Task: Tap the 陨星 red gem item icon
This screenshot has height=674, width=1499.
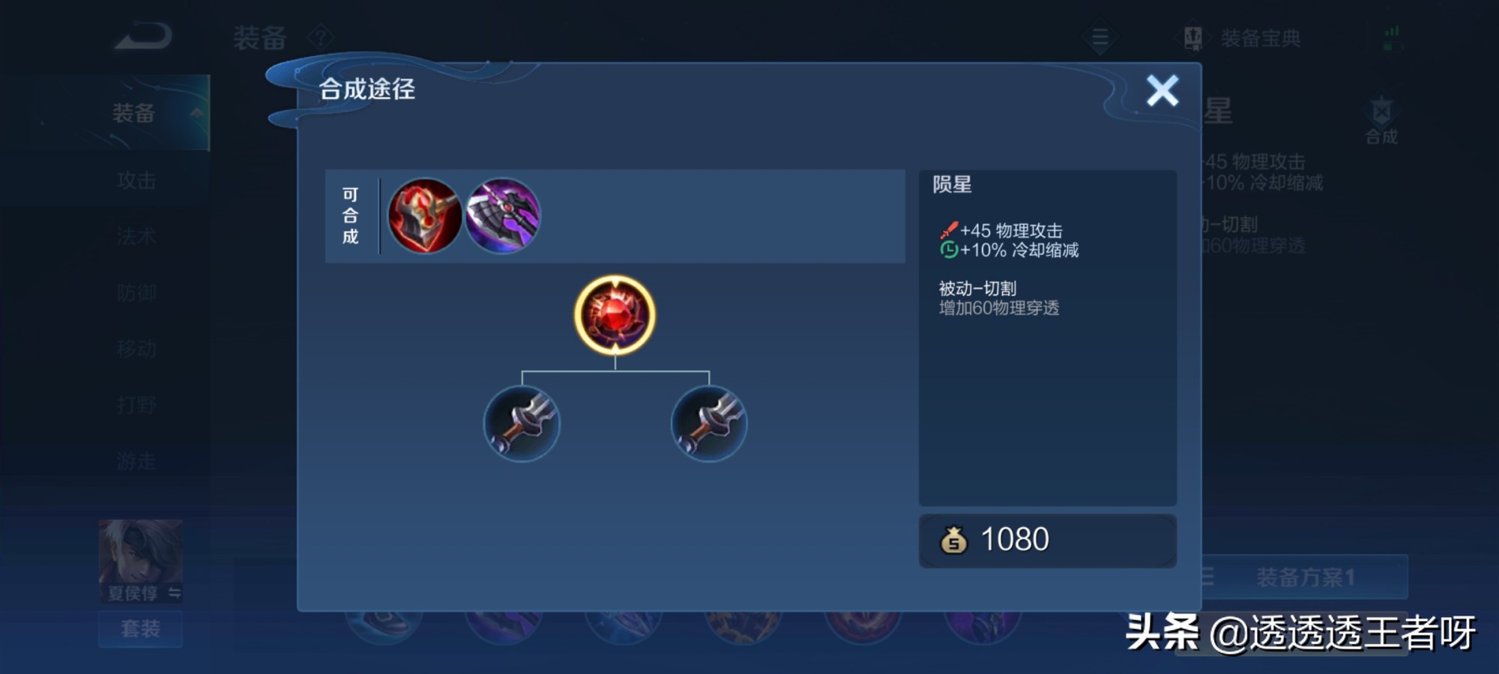Action: tap(615, 315)
